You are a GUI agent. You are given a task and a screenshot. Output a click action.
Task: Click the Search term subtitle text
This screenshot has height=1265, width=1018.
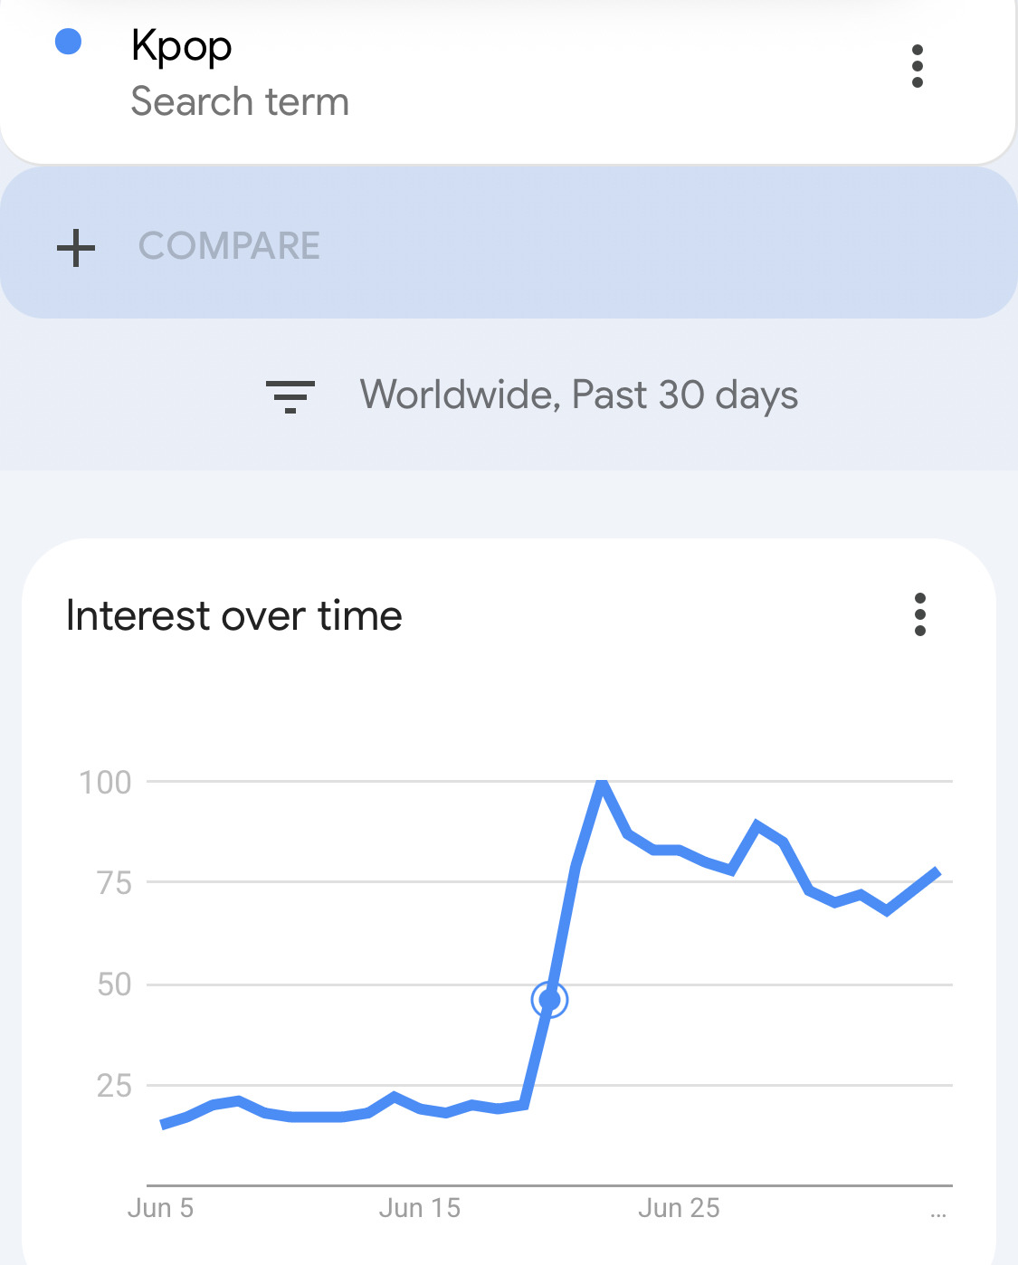(x=240, y=101)
